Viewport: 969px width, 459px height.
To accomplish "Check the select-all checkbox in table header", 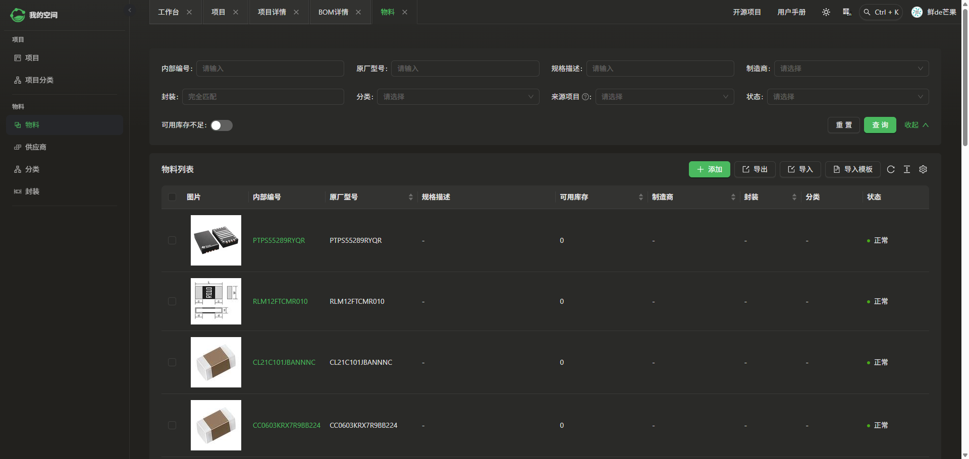I will click(x=172, y=197).
